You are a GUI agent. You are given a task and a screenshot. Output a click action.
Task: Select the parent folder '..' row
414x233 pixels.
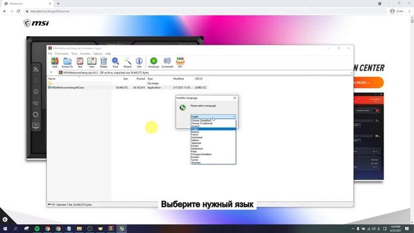coord(127,83)
